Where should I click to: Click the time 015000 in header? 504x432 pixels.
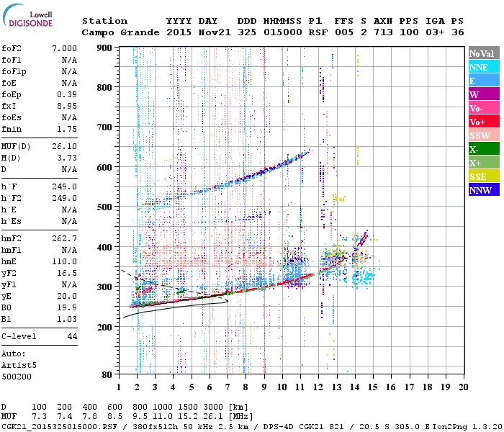point(282,32)
